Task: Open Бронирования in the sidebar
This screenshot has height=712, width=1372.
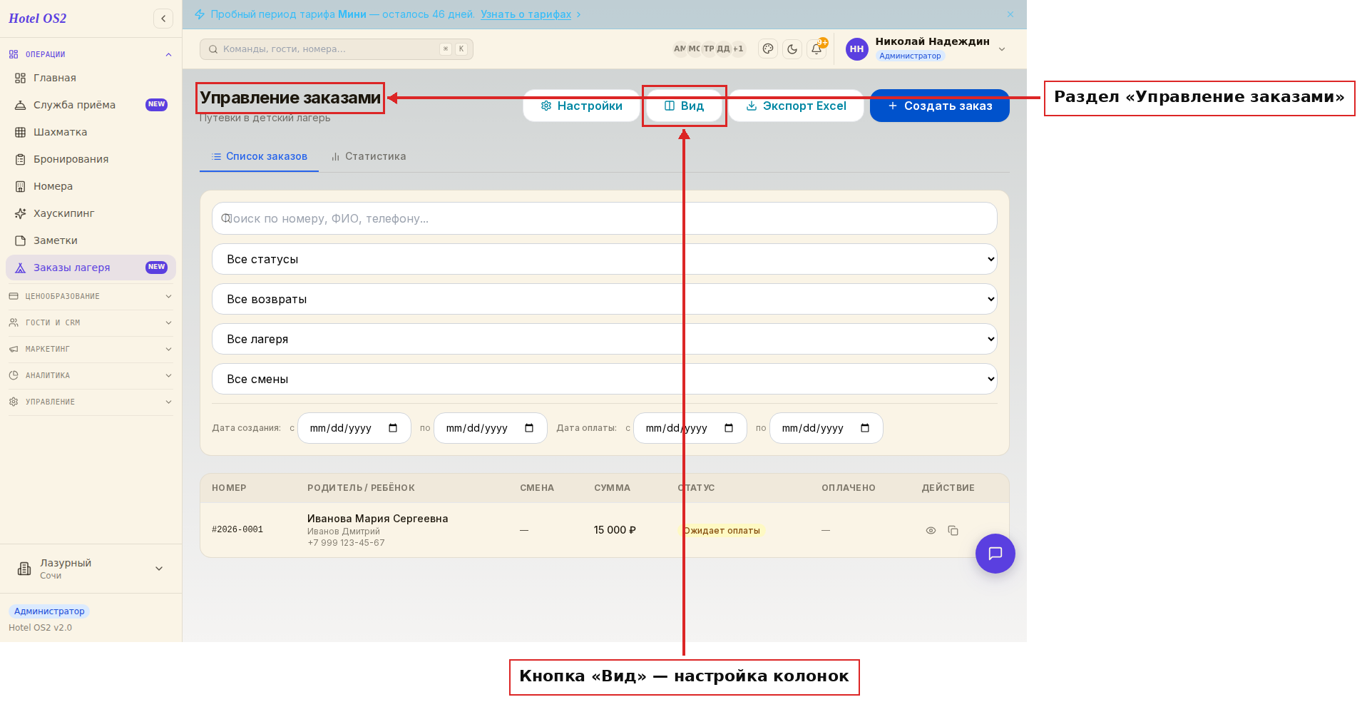Action: (91, 159)
